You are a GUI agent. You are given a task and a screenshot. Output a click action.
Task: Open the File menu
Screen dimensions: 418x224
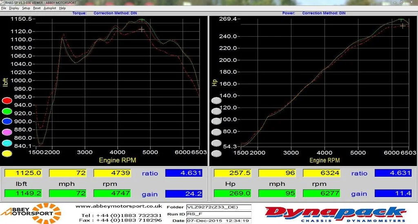[x=4, y=8]
